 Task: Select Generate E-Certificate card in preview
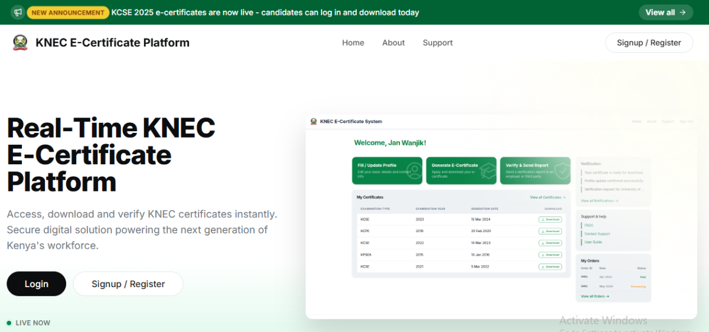[x=461, y=171]
